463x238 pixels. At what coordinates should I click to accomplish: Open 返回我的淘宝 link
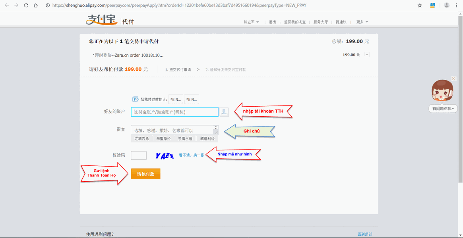294,22
